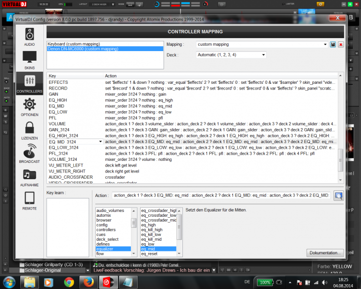Open the LIZENZEN lock section
The width and height of the screenshot is (361, 289).
tap(29, 131)
